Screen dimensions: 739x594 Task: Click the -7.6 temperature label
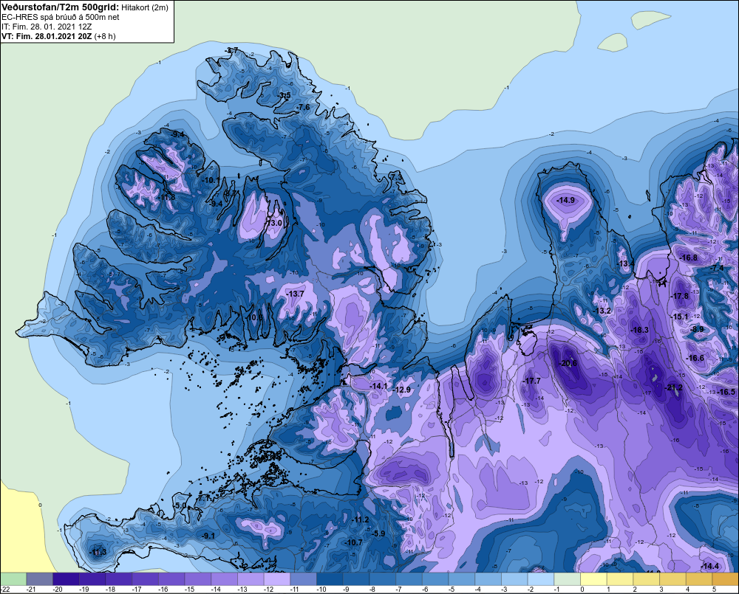pos(303,107)
